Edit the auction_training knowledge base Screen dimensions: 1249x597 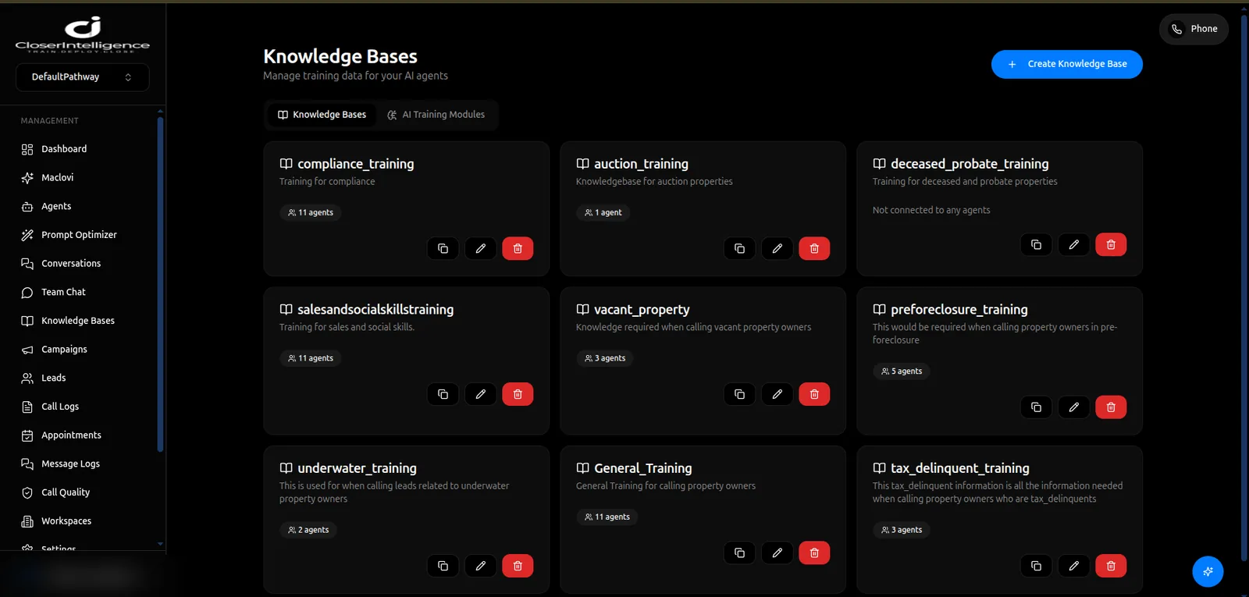[777, 248]
